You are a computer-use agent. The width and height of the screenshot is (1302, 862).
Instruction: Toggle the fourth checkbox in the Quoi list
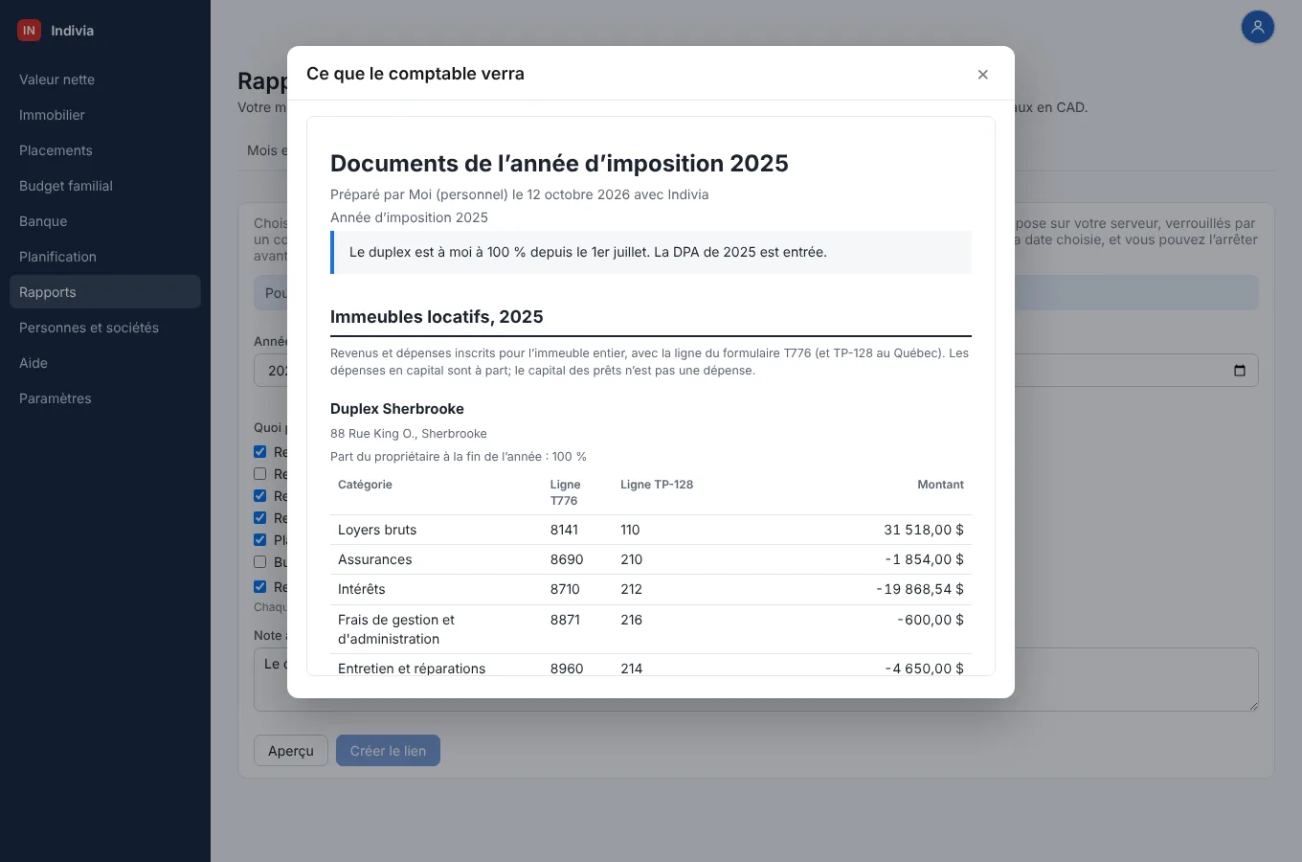coord(259,517)
